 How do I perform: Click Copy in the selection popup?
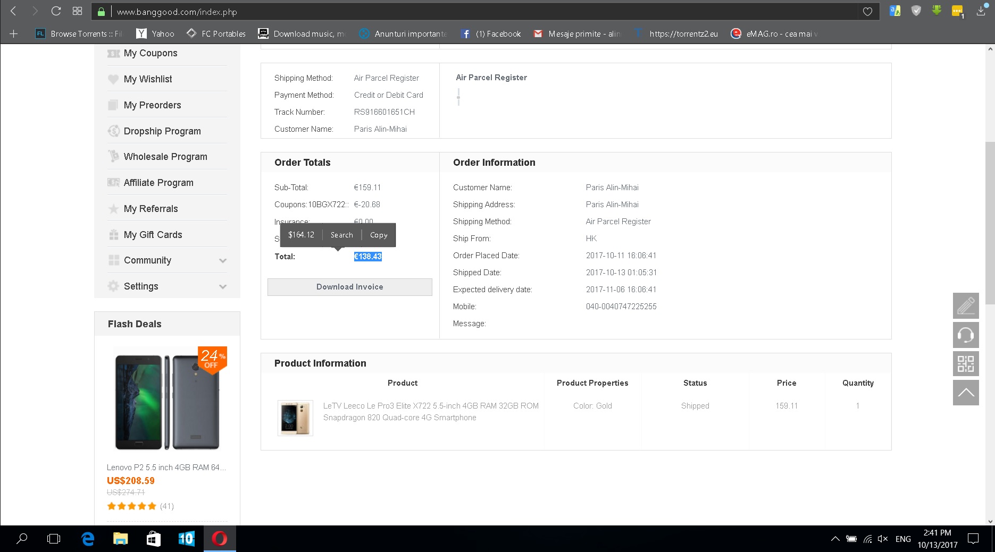point(379,235)
